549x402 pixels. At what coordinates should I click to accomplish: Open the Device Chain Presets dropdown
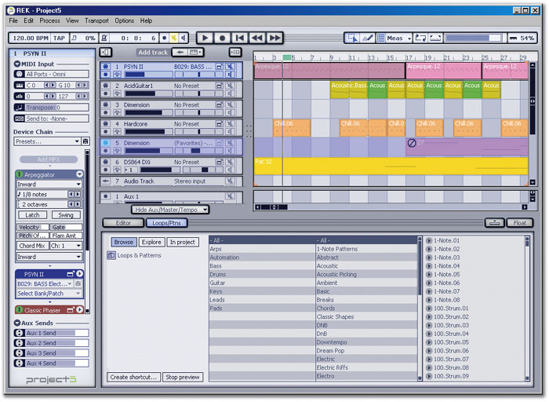tap(47, 141)
